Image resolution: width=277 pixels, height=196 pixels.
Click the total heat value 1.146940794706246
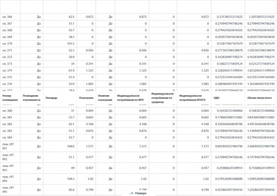[x=261, y=131]
